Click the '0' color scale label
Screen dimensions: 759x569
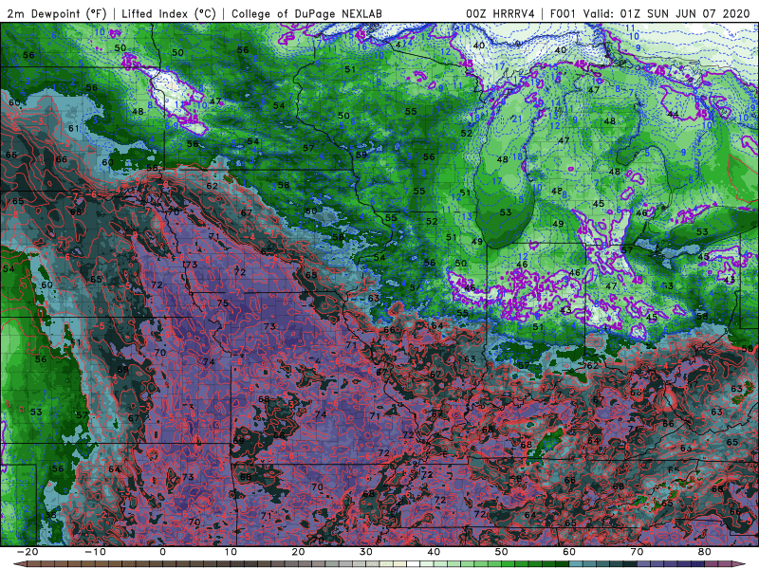tap(162, 552)
